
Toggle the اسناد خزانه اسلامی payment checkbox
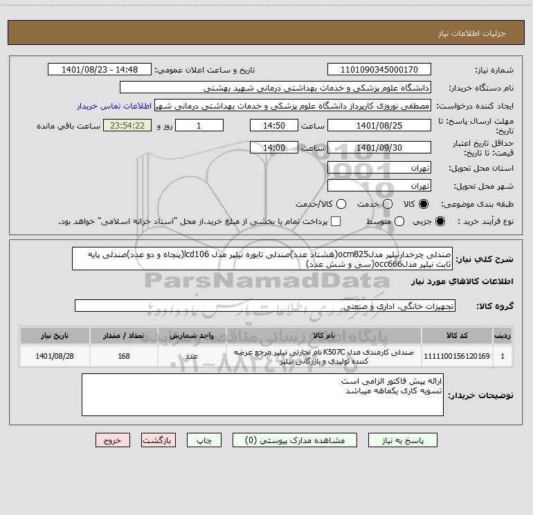(336, 221)
